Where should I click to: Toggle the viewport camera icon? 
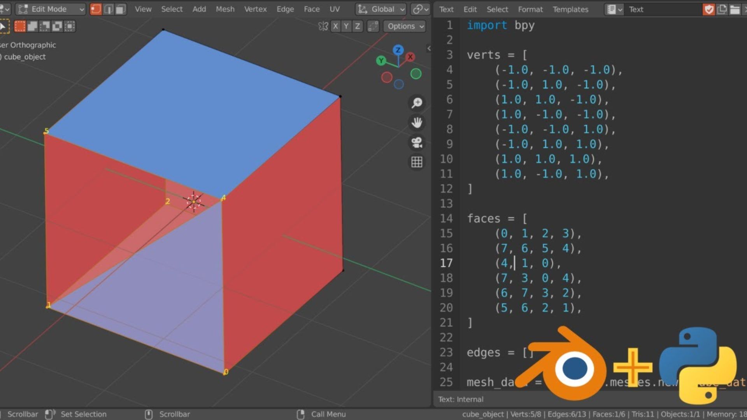point(417,143)
